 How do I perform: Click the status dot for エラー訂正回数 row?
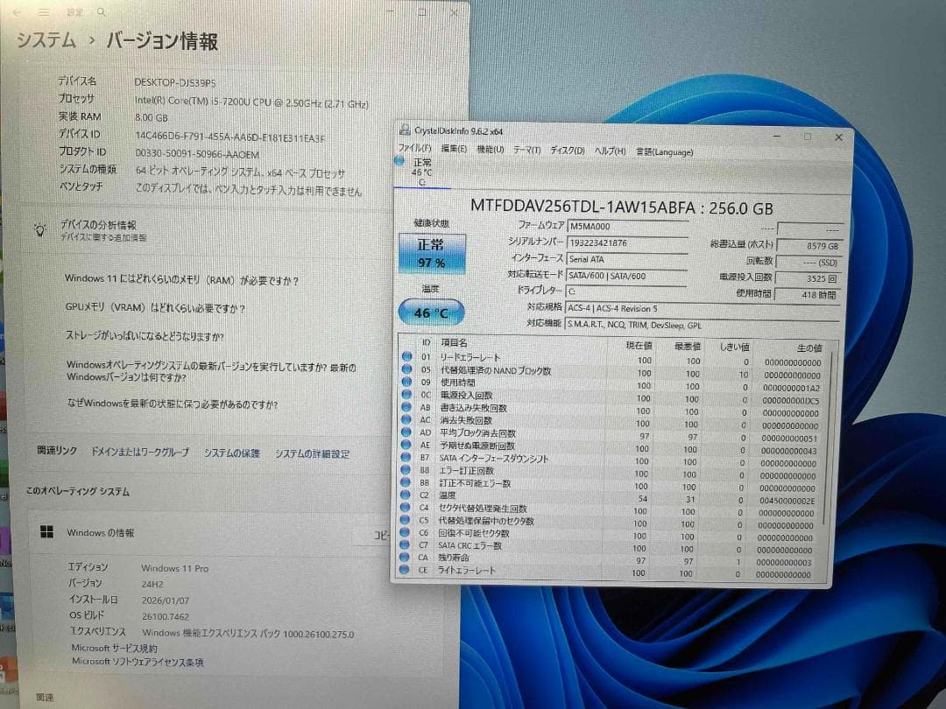pyautogui.click(x=406, y=470)
